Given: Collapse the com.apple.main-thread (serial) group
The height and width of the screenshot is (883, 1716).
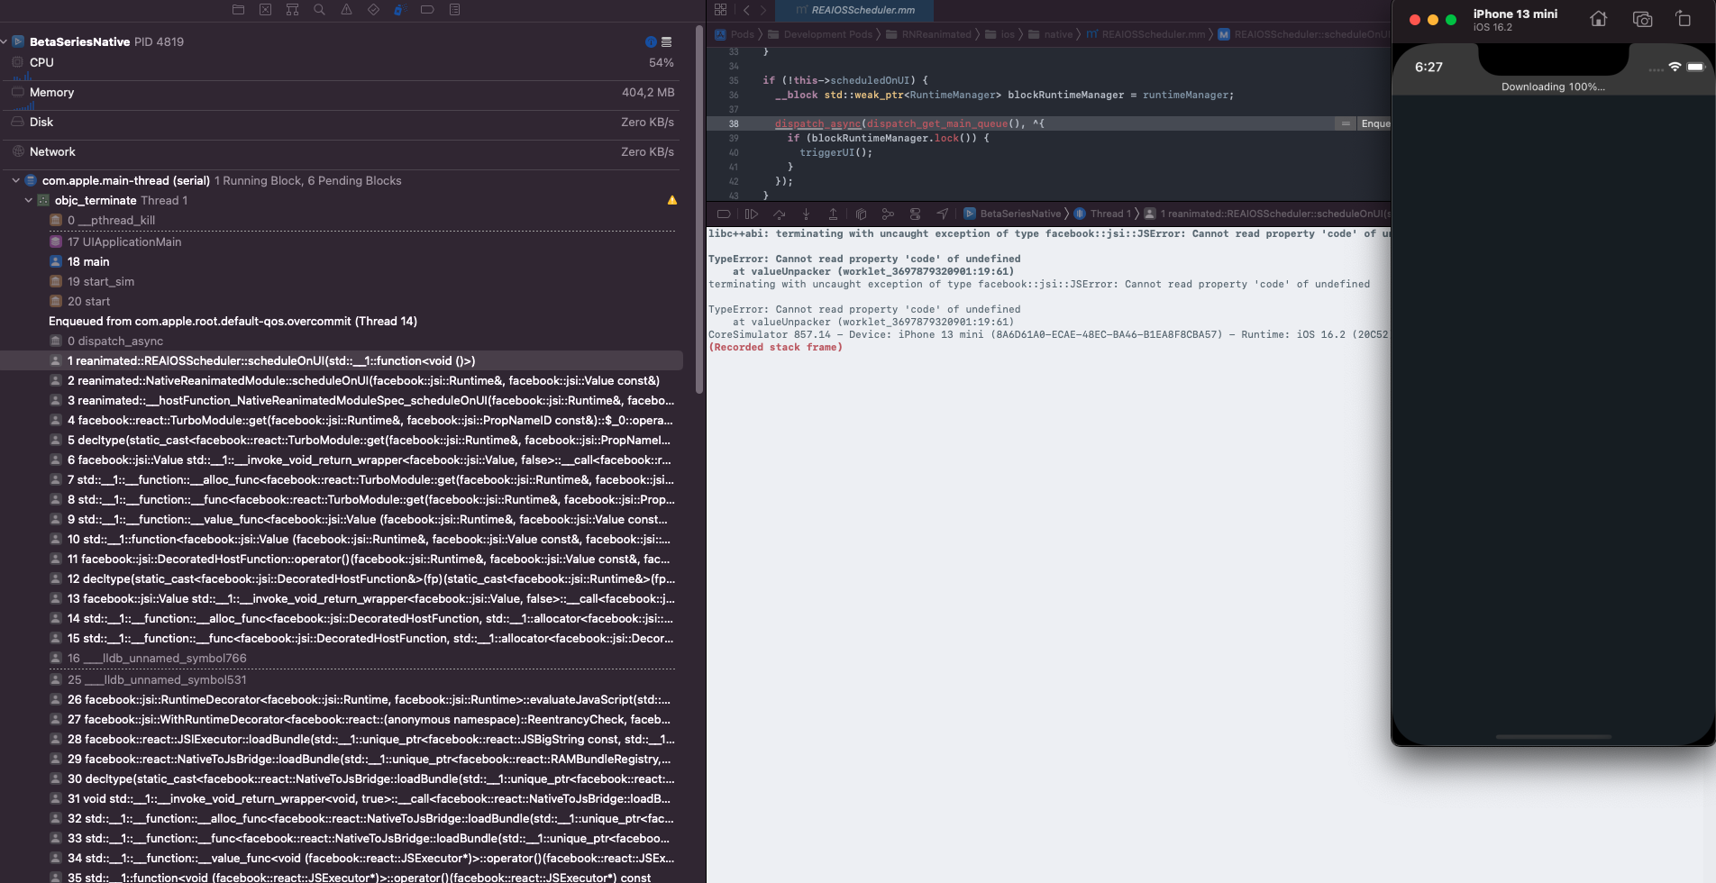Looking at the screenshot, I should pyautogui.click(x=15, y=180).
